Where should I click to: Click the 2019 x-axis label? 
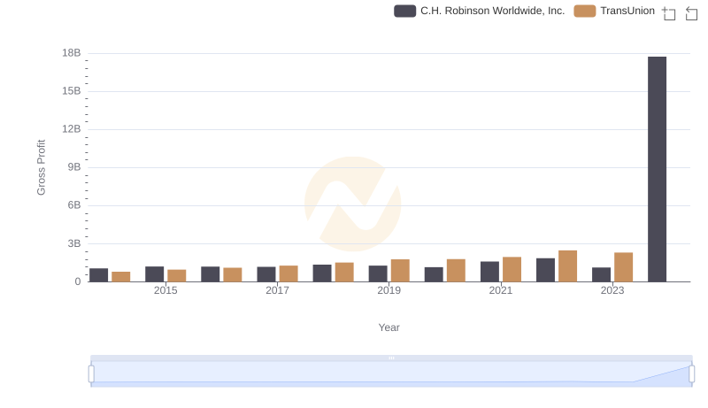pyautogui.click(x=389, y=290)
